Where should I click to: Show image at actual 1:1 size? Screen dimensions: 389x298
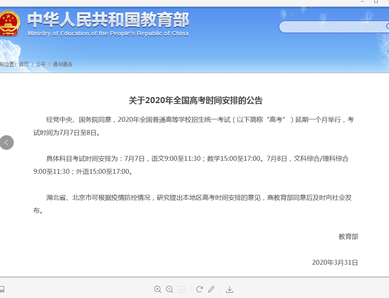182,289
